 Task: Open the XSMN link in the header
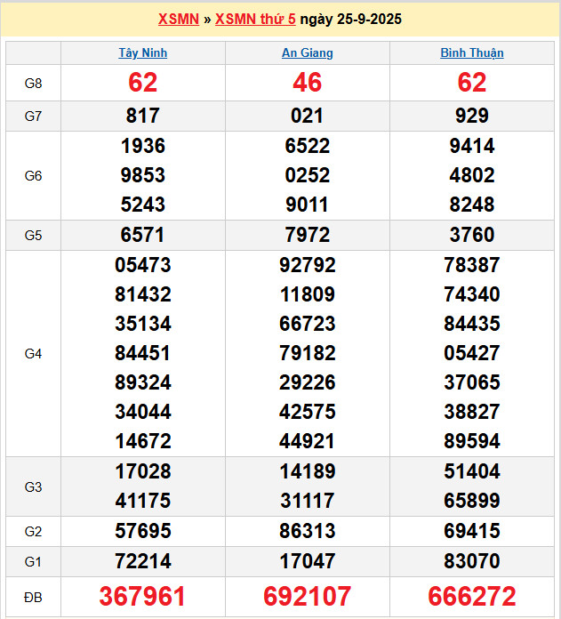click(x=178, y=20)
